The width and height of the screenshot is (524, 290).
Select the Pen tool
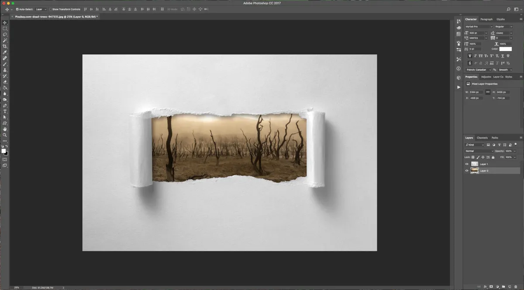point(5,105)
